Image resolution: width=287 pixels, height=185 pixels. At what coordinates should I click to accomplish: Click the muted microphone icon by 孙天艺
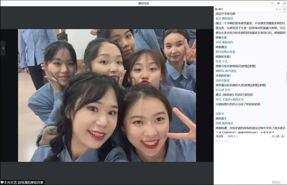(x=5, y=182)
